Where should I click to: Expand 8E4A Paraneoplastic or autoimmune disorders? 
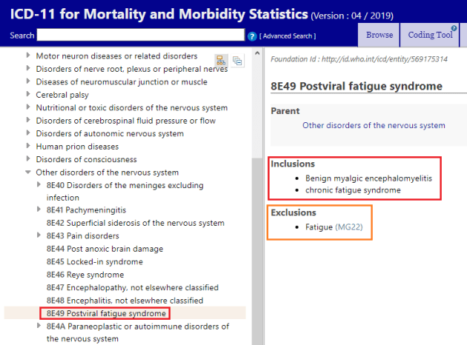tap(39, 326)
